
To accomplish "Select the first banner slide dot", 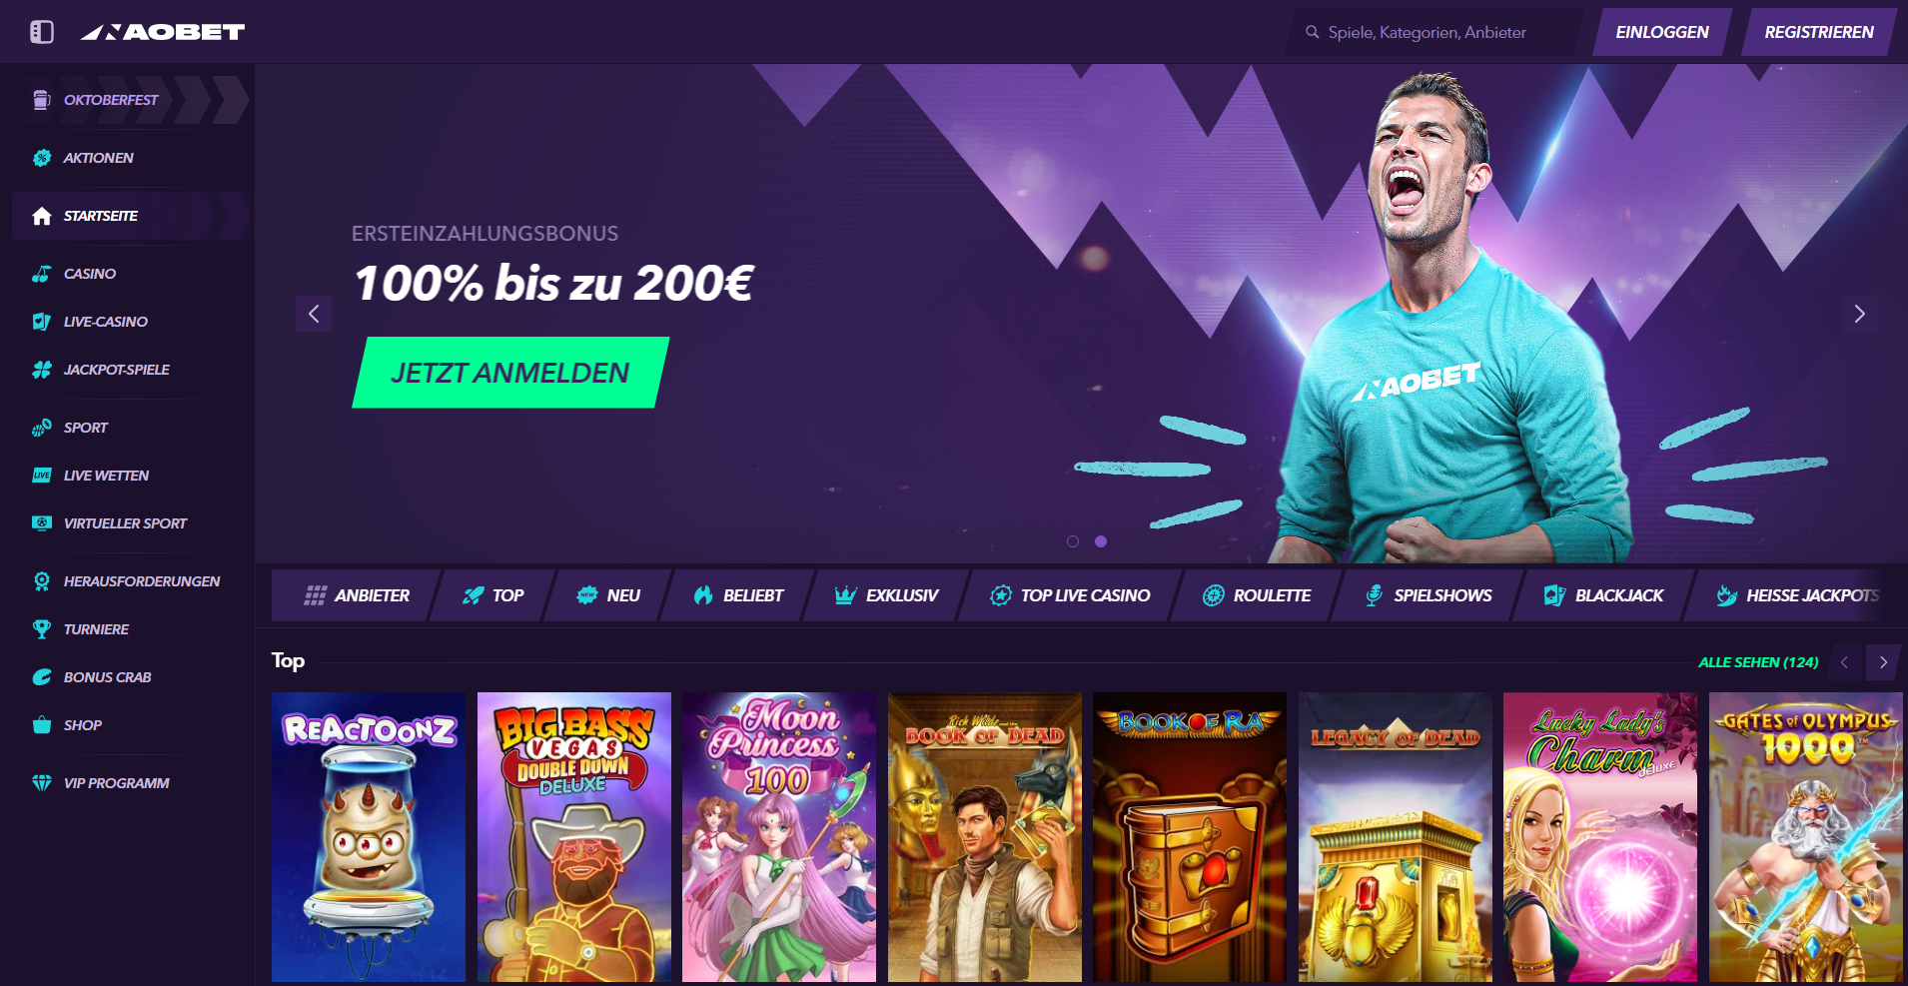I will 1073,541.
